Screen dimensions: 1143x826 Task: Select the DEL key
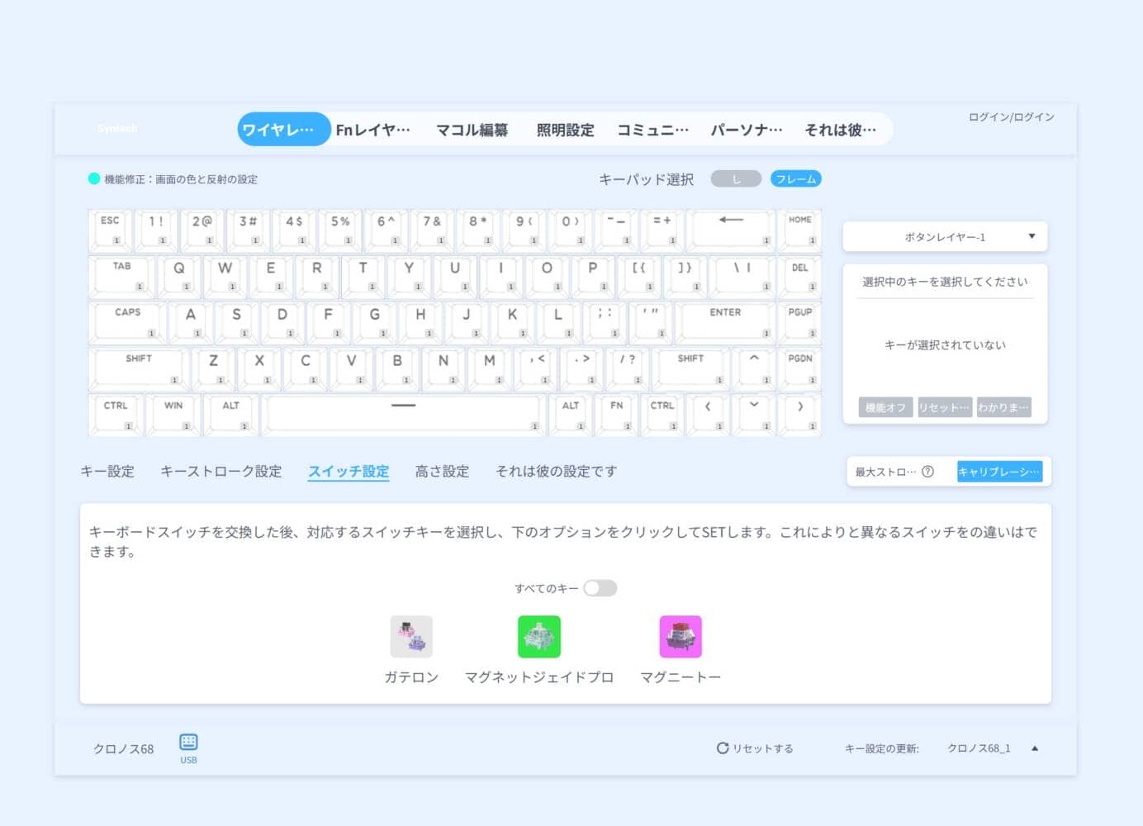pyautogui.click(x=800, y=276)
